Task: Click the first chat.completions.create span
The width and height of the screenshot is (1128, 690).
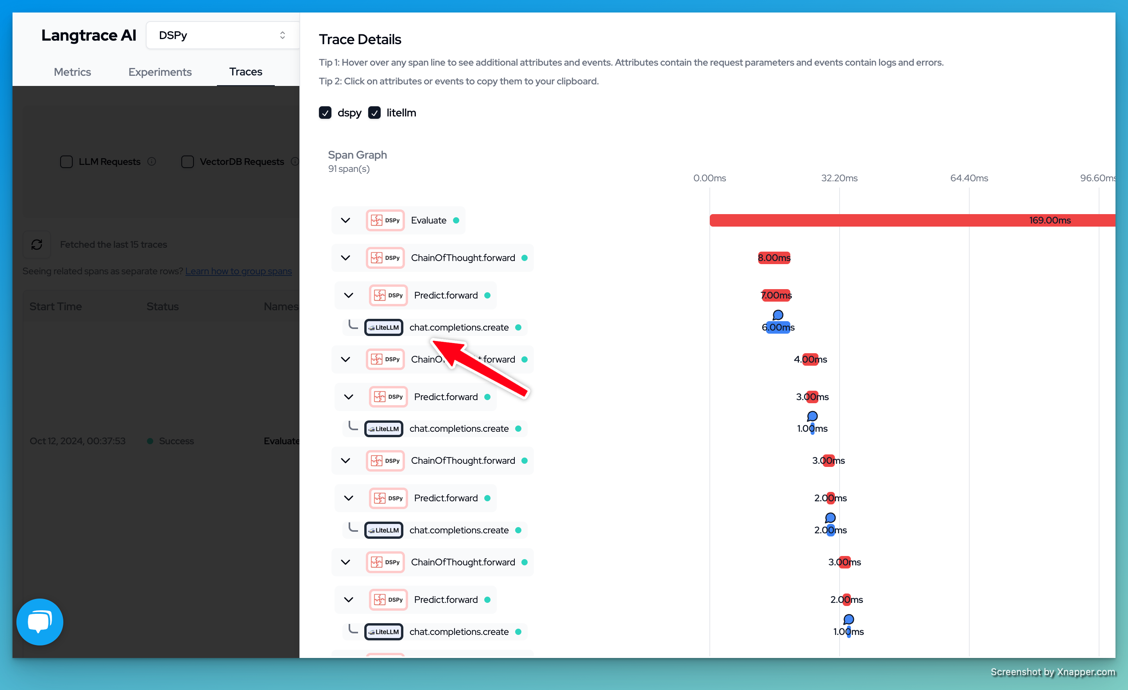Action: 459,327
